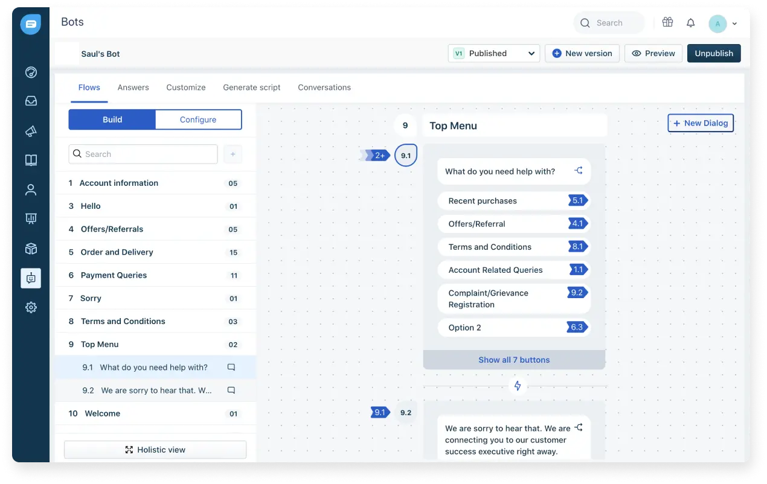Toggle Holistic view
Screen dimensions: 767x484
click(155, 450)
